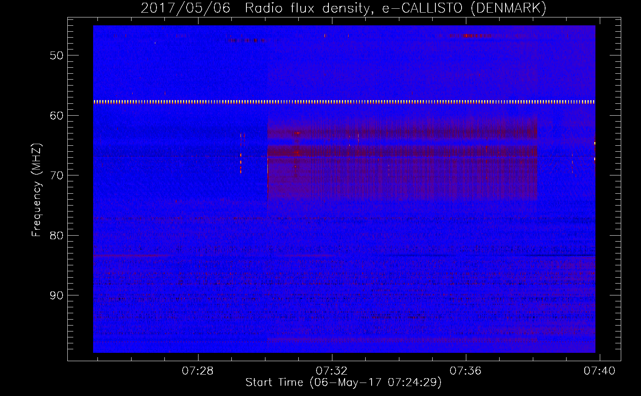Click the 07:40 time tick label
Image resolution: width=641 pixels, height=396 pixels.
coord(599,371)
